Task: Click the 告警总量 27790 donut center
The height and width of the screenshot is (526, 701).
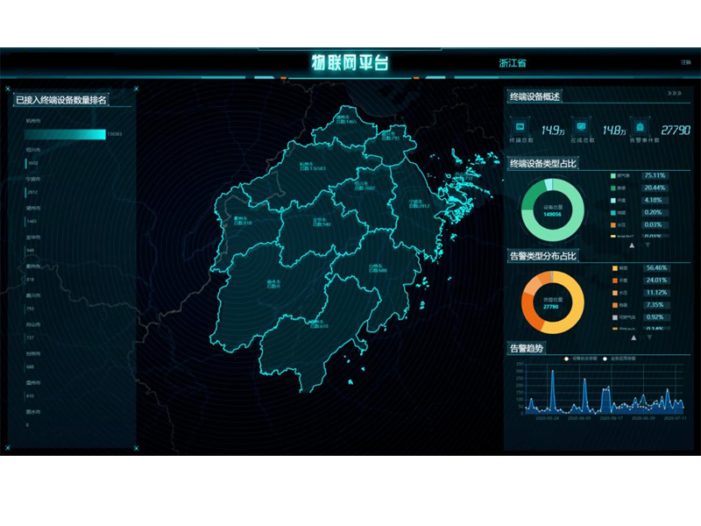Action: click(x=553, y=303)
